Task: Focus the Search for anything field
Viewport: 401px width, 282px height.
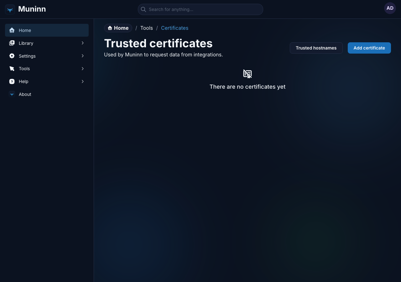Action: pos(200,9)
